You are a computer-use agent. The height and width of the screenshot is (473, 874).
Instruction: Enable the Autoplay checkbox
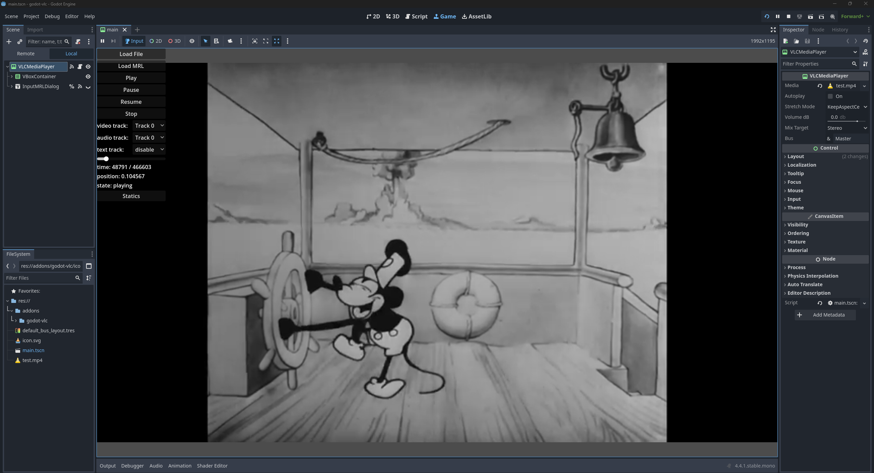830,96
